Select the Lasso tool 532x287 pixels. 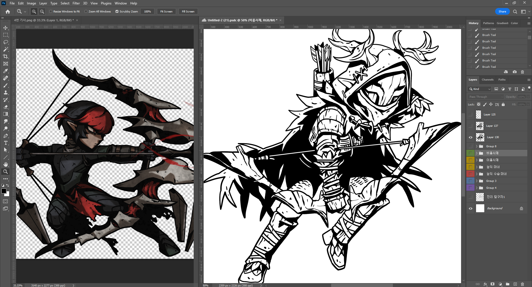tap(6, 42)
